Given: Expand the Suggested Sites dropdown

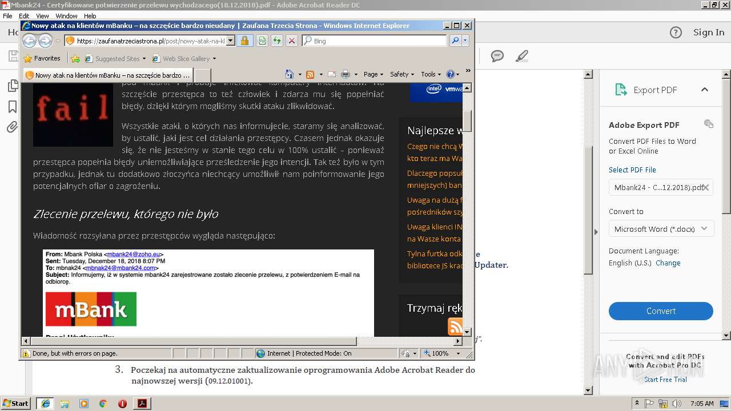Looking at the screenshot, I should (144, 58).
